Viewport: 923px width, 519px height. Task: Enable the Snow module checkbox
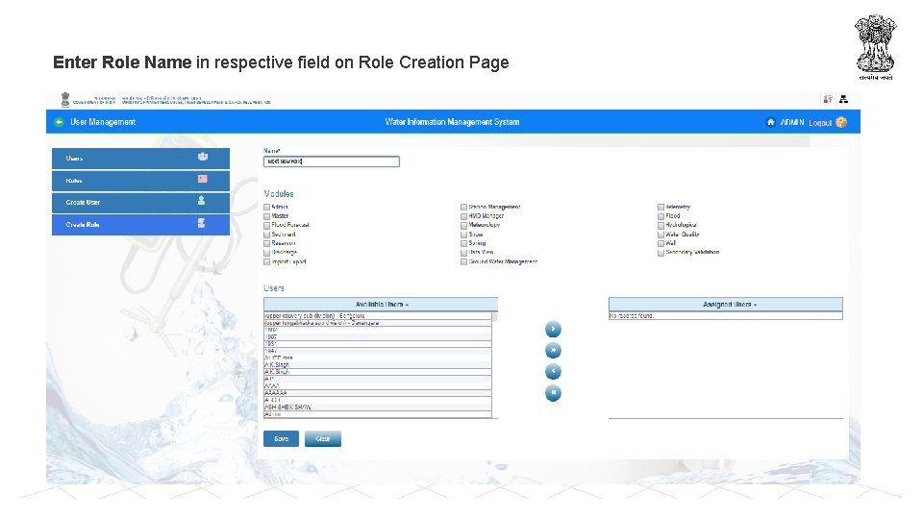[x=463, y=235]
